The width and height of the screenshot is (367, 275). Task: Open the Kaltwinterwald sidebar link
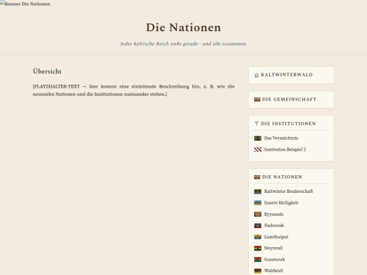[287, 75]
